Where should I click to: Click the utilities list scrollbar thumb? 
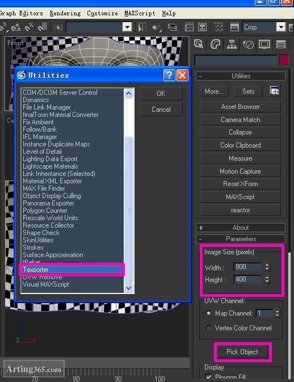pos(129,209)
